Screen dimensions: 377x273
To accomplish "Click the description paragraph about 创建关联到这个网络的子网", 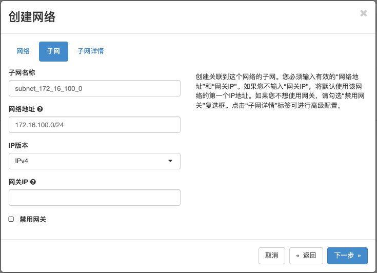I will [x=280, y=91].
